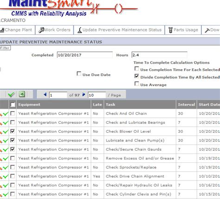Open Update Preventive Maintenance Status menu
The height and width of the screenshot is (199, 220).
(x=119, y=30)
